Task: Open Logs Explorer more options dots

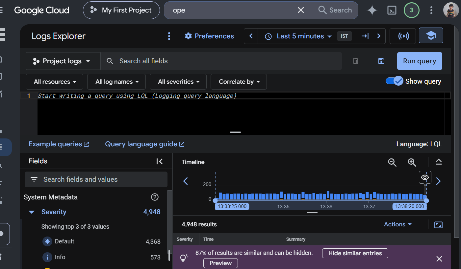Action: pos(169,36)
